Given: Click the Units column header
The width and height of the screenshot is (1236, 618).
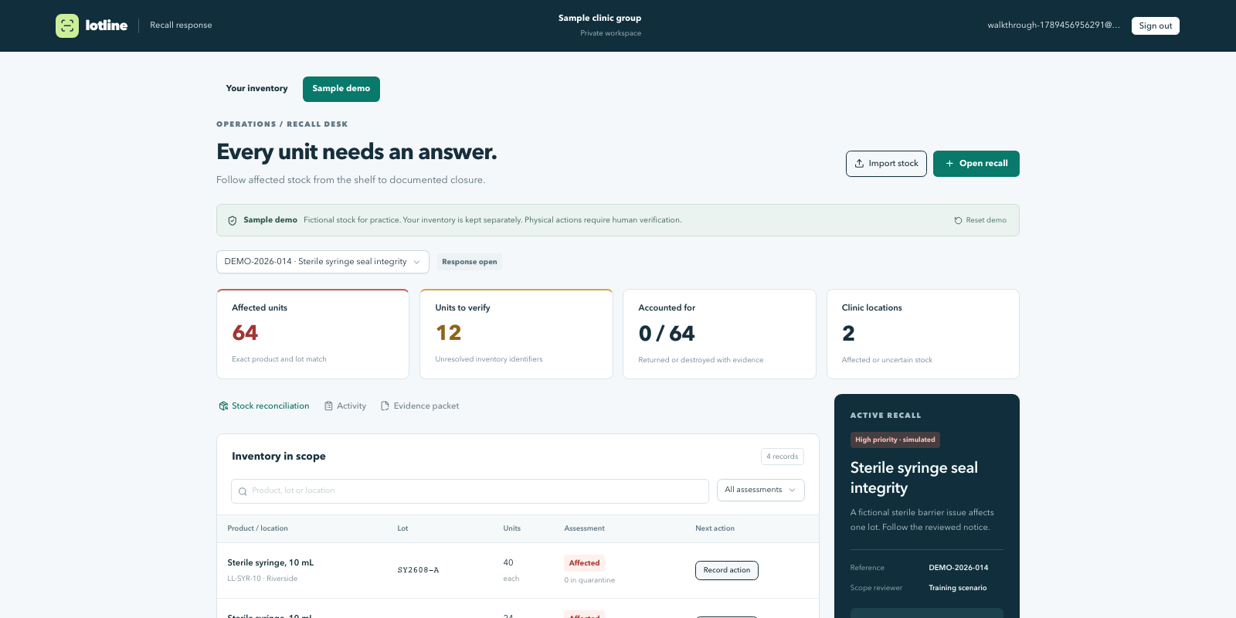Looking at the screenshot, I should click(512, 528).
